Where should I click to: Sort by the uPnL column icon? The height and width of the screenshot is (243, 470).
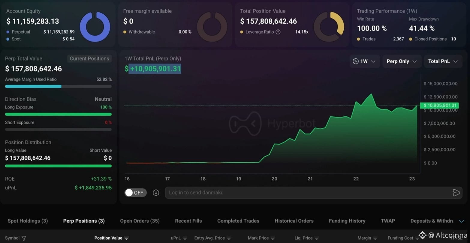[x=185, y=238]
